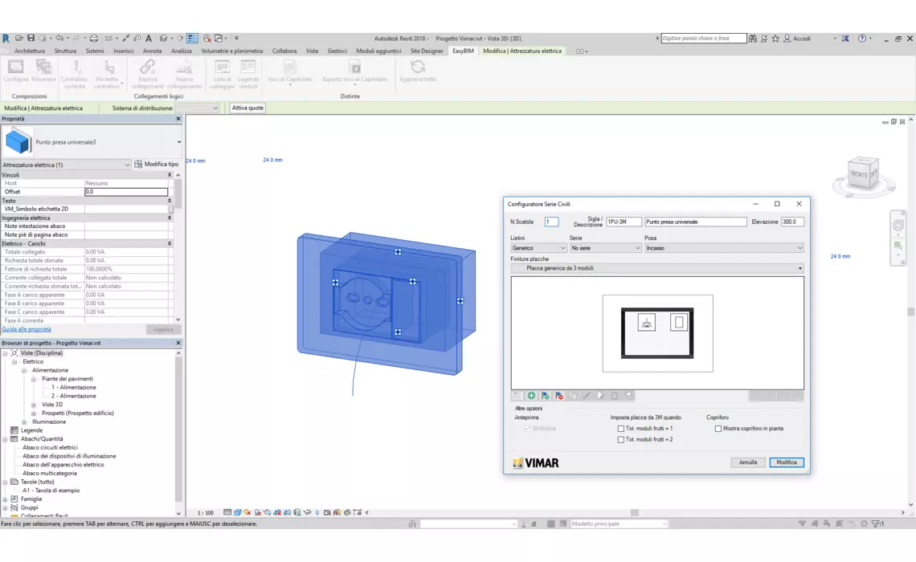The width and height of the screenshot is (916, 562).
Task: Collapse the Abachi/Quantità tree node
Action: pyautogui.click(x=6, y=439)
